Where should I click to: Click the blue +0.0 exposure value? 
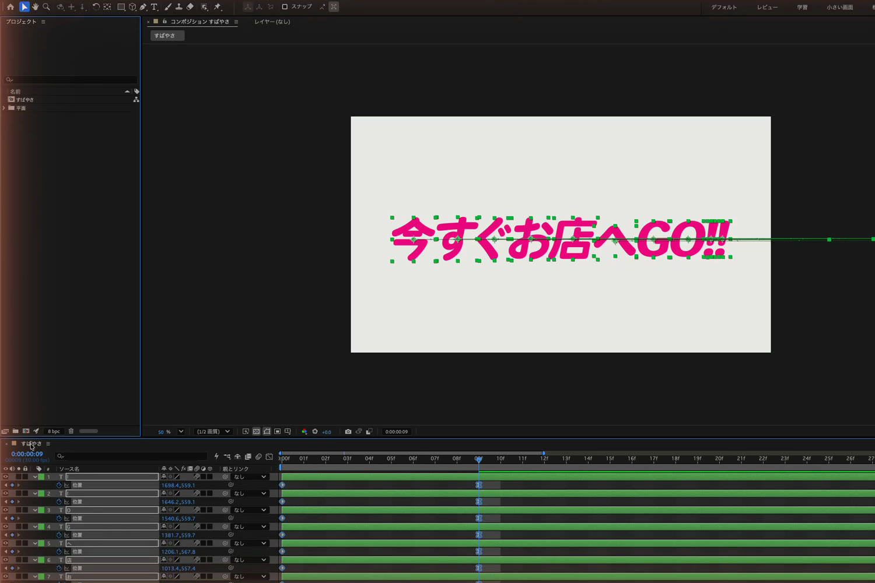click(x=327, y=432)
